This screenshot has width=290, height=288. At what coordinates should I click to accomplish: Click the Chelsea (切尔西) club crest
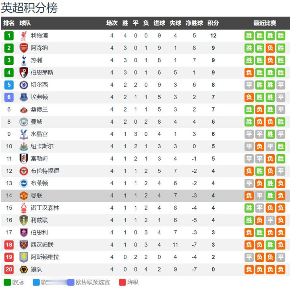point(24,85)
